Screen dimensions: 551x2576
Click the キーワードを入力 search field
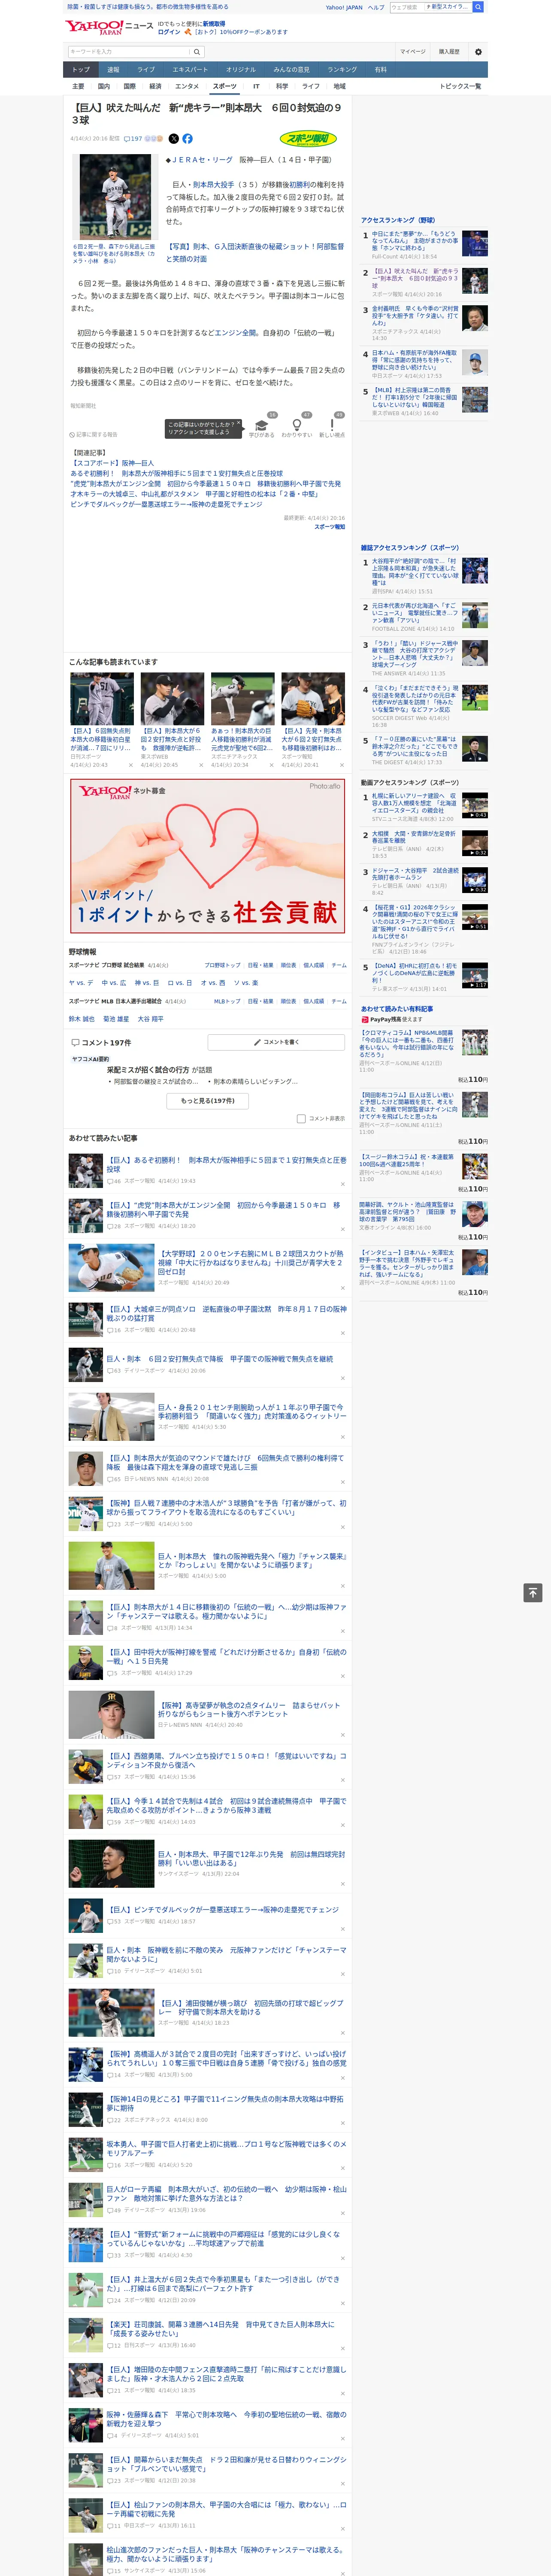tap(129, 52)
